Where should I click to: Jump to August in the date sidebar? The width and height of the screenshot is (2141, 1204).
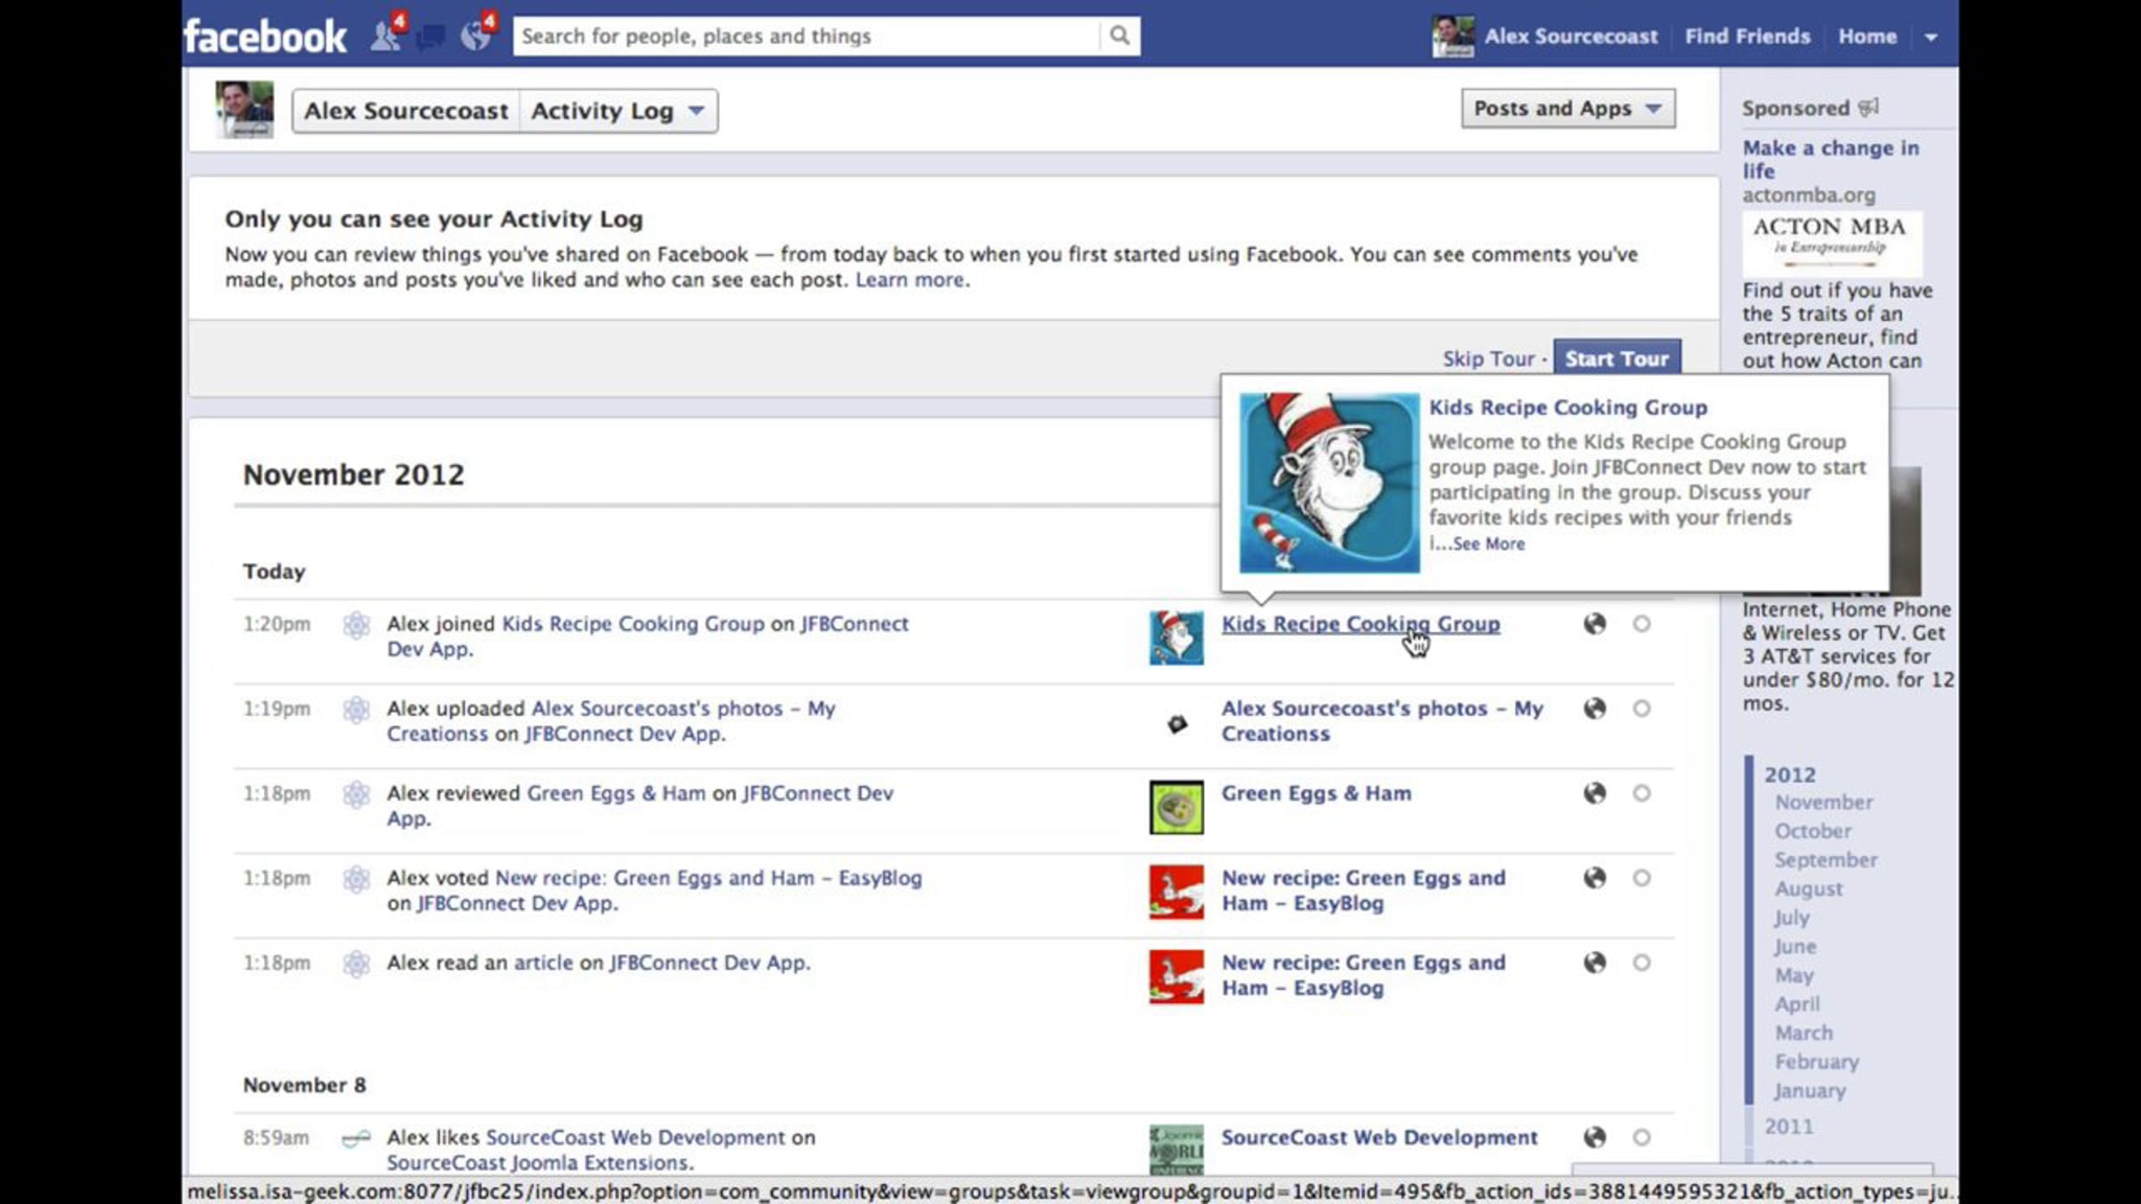coord(1808,889)
